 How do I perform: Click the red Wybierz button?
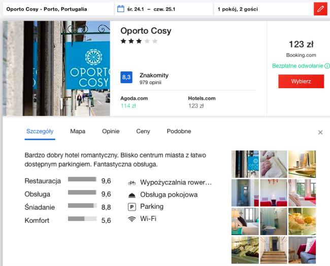point(301,81)
